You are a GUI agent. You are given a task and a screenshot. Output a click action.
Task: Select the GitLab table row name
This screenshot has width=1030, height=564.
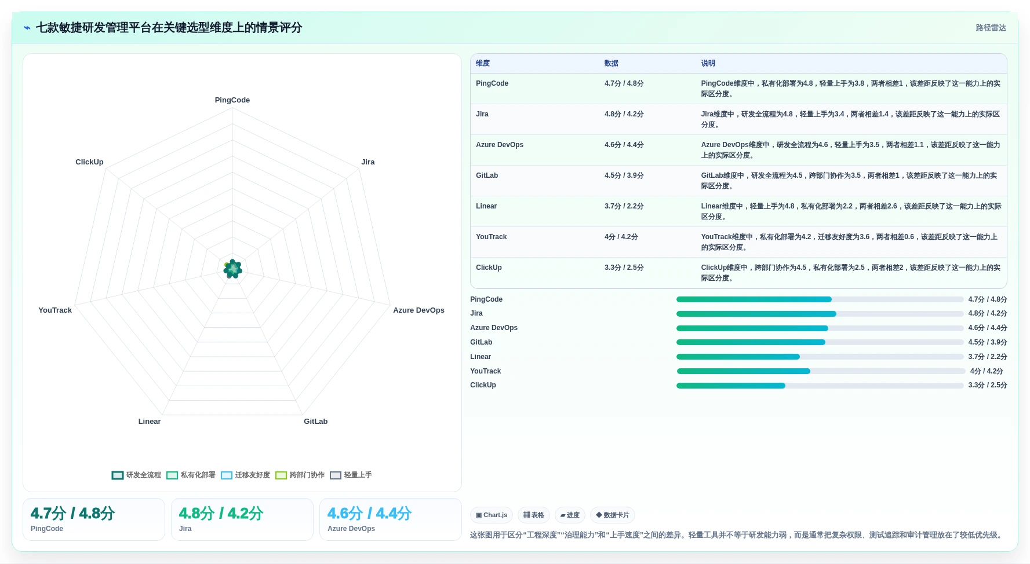coord(487,175)
